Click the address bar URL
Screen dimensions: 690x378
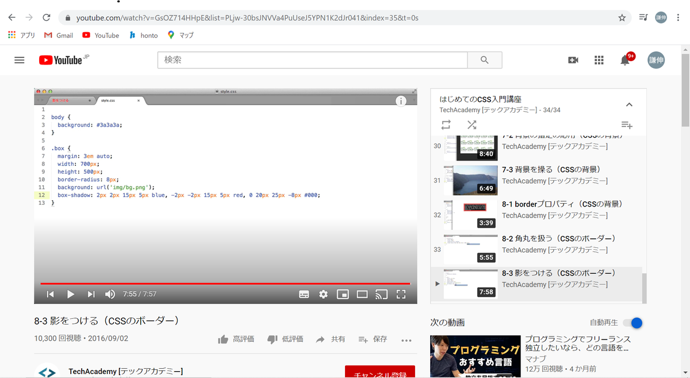[x=247, y=18]
